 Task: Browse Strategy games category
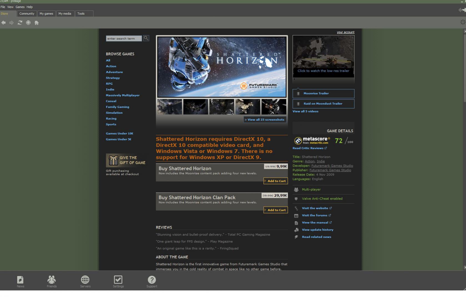[x=113, y=78]
